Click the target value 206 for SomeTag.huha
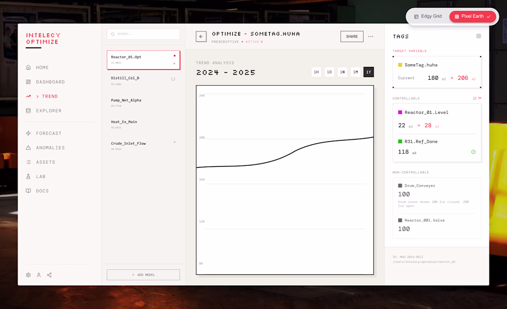Image resolution: width=507 pixels, height=309 pixels. [463, 78]
